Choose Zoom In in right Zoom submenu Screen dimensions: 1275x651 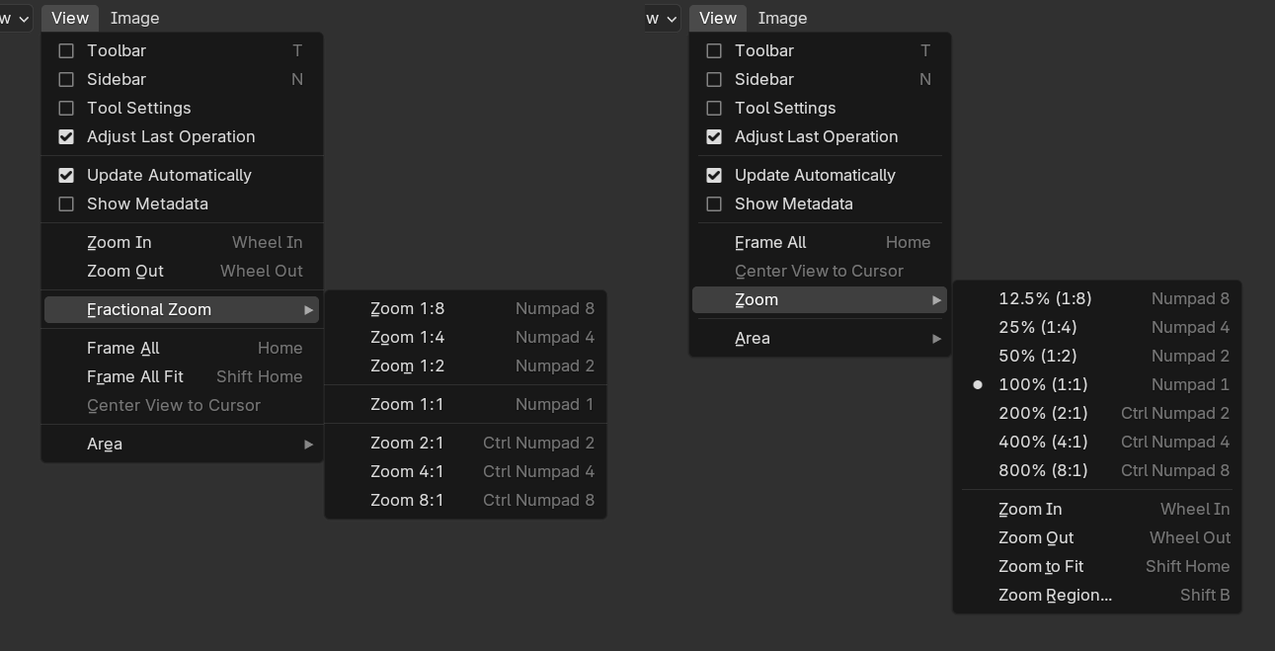[1097, 509]
